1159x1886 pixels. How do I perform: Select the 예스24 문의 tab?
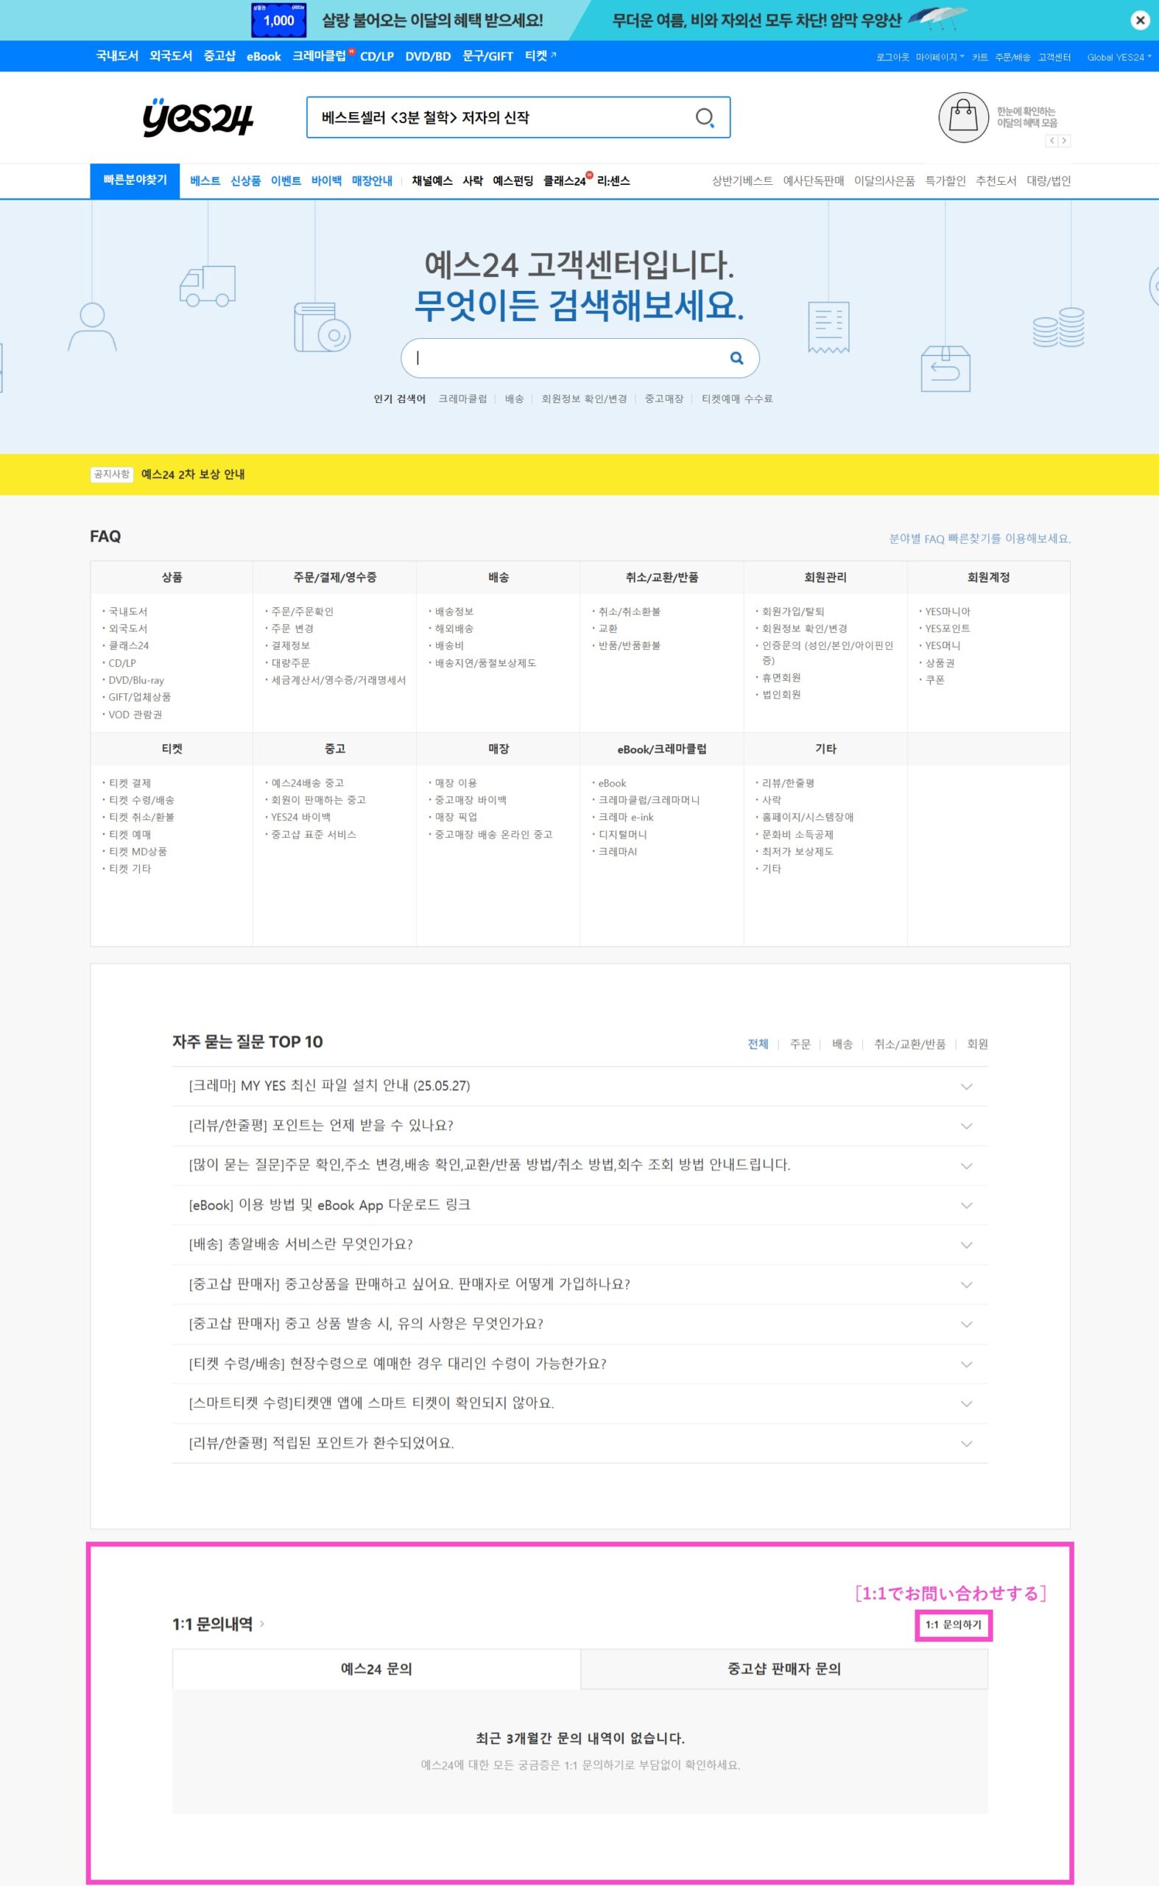(376, 1669)
